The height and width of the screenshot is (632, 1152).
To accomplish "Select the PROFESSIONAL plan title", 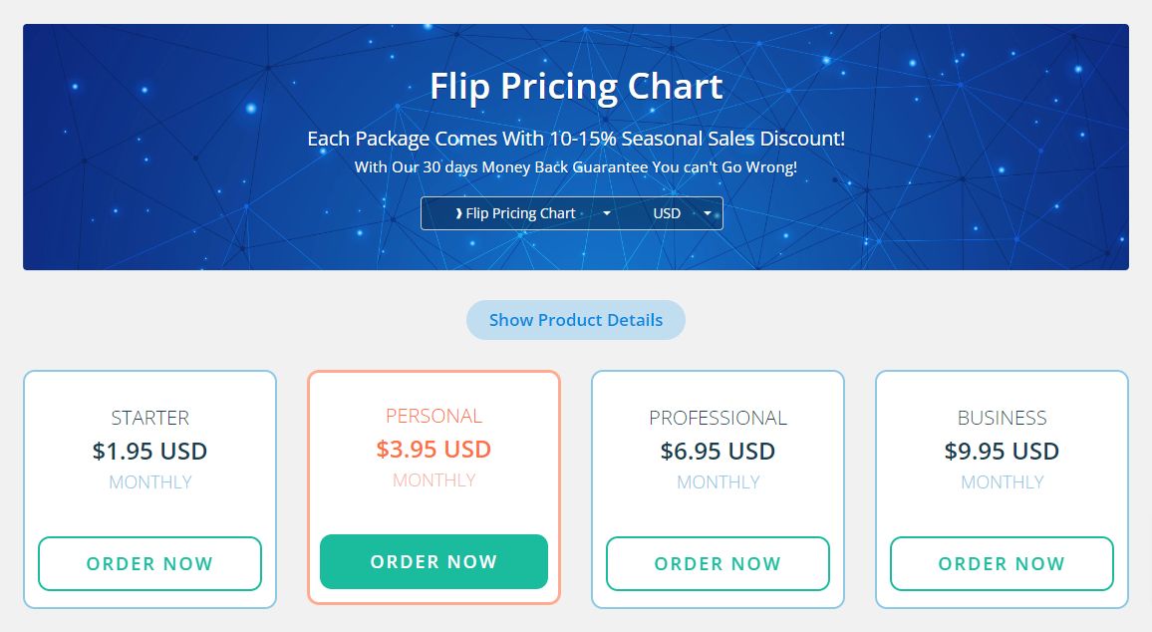I will pyautogui.click(x=718, y=418).
